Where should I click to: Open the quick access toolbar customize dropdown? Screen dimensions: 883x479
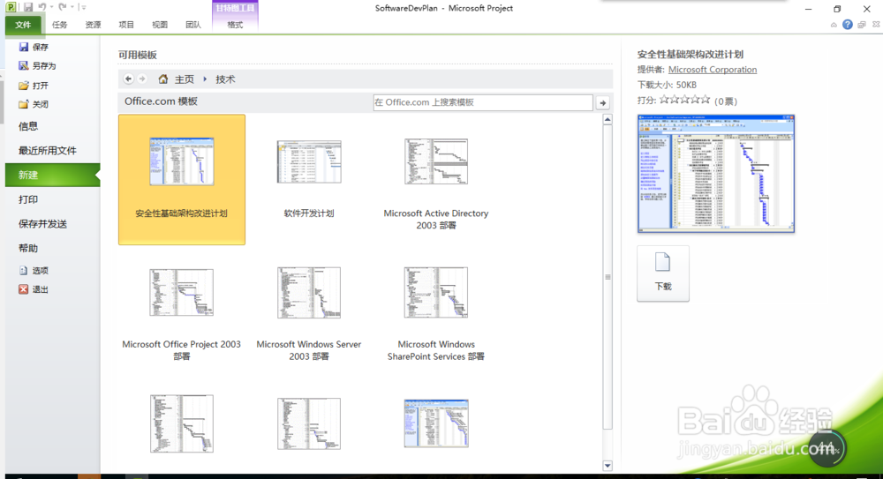click(x=83, y=7)
